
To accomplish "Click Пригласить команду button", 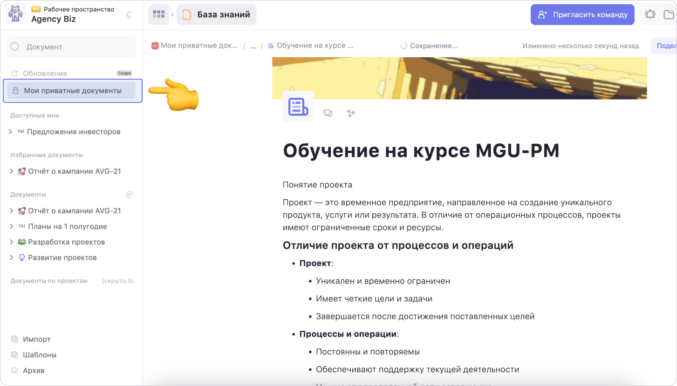I will [x=582, y=14].
